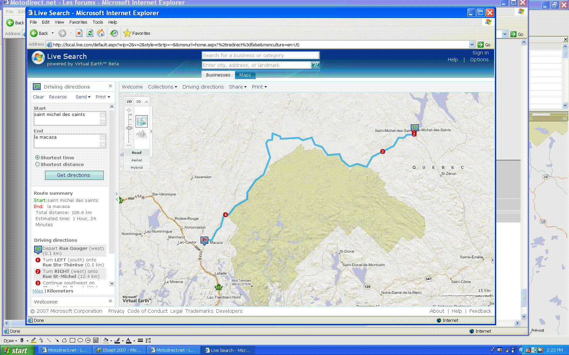
Task: Open the Tools menu
Action: (98, 22)
